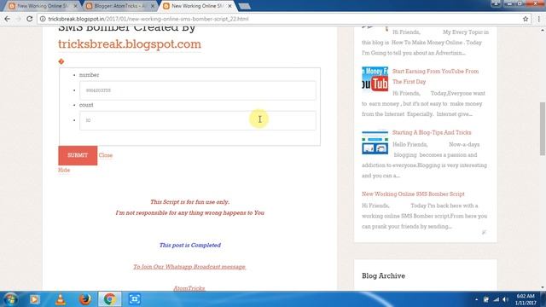The width and height of the screenshot is (546, 307).
Task: Open the tricksbreak.blogspot.com heading link
Action: click(x=130, y=44)
